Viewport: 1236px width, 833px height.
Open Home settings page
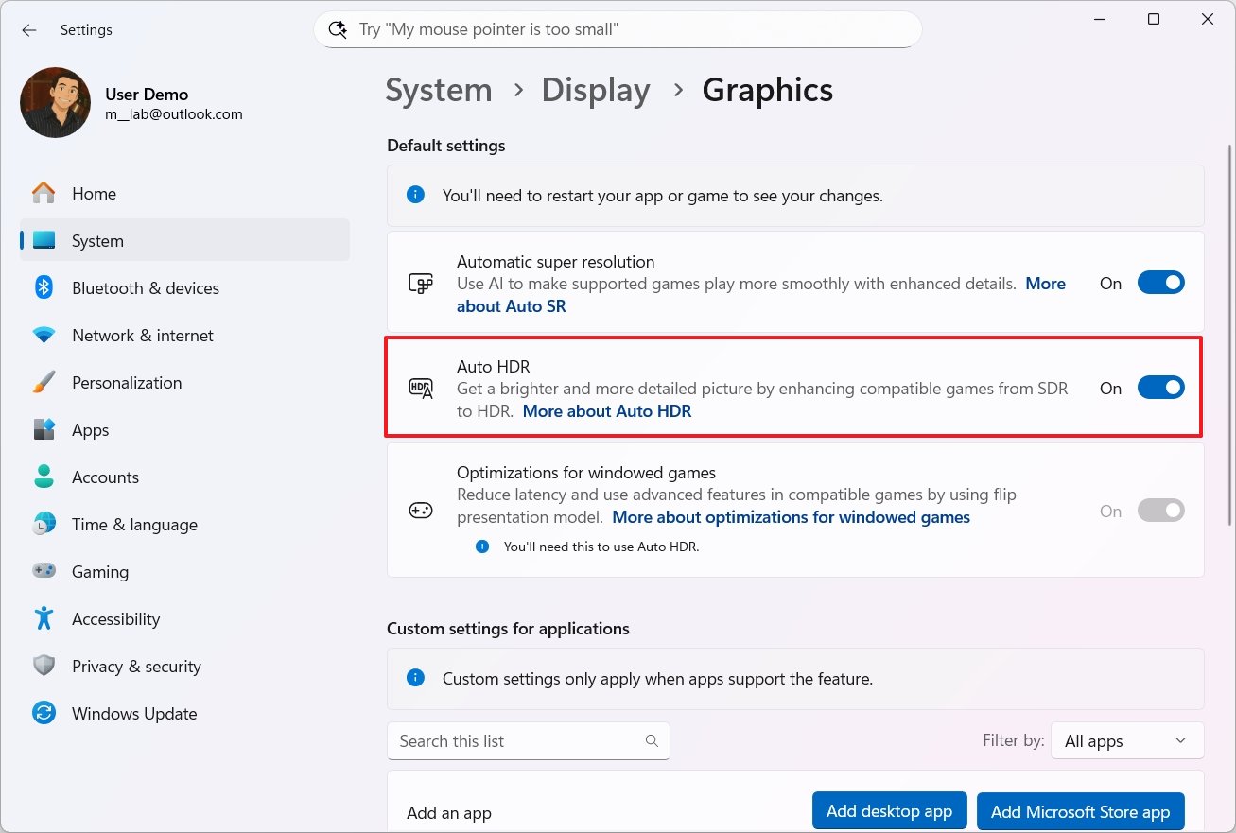[x=184, y=194]
